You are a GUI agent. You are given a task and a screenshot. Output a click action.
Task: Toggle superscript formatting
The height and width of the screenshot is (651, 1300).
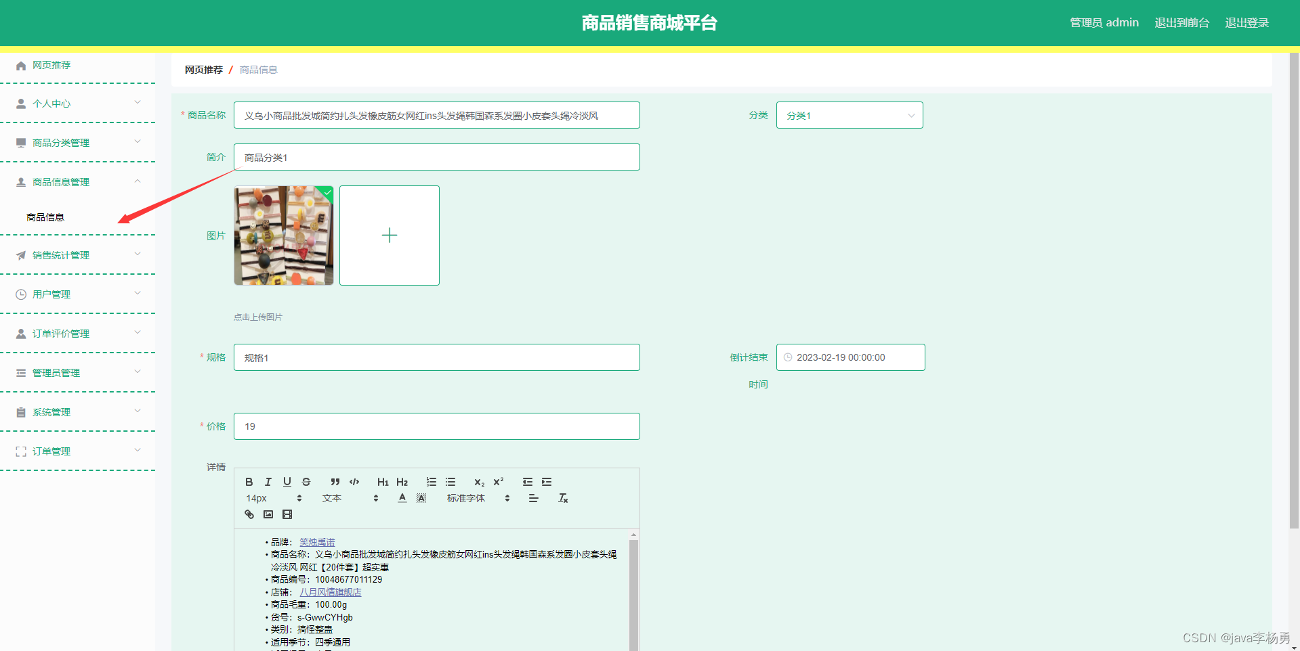click(499, 482)
